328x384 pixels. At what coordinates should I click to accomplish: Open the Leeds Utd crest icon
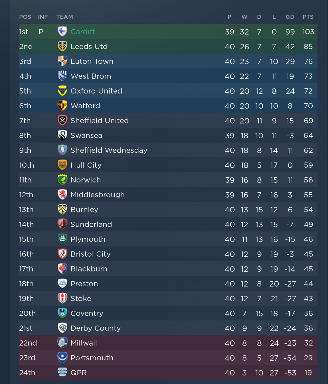(62, 46)
